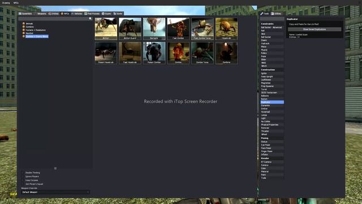Collapse the Constraints tool category header

272,24
